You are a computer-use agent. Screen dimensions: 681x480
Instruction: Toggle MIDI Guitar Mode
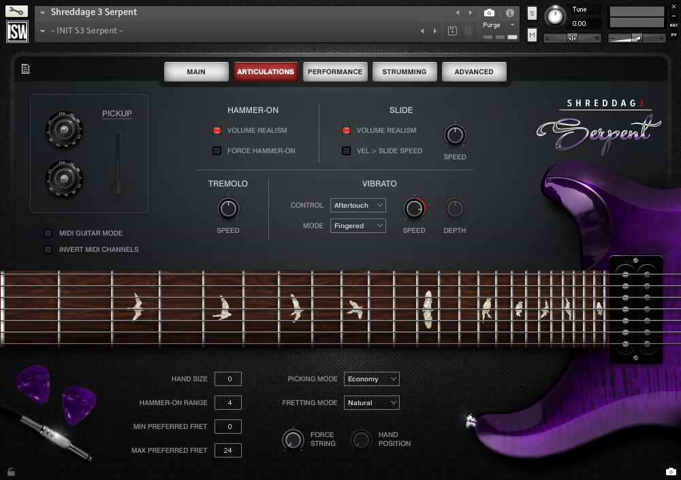tap(48, 233)
